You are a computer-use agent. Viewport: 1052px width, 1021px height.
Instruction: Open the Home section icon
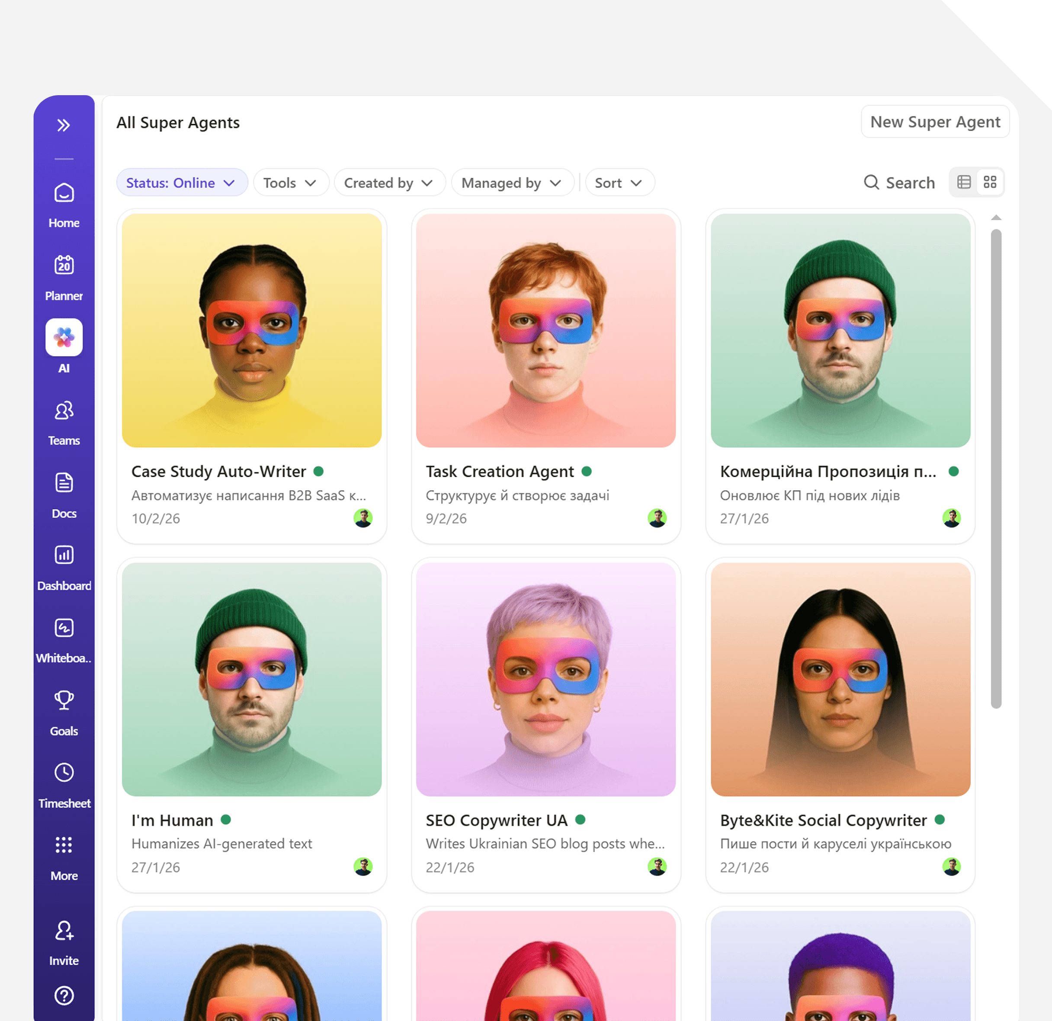[x=64, y=193]
